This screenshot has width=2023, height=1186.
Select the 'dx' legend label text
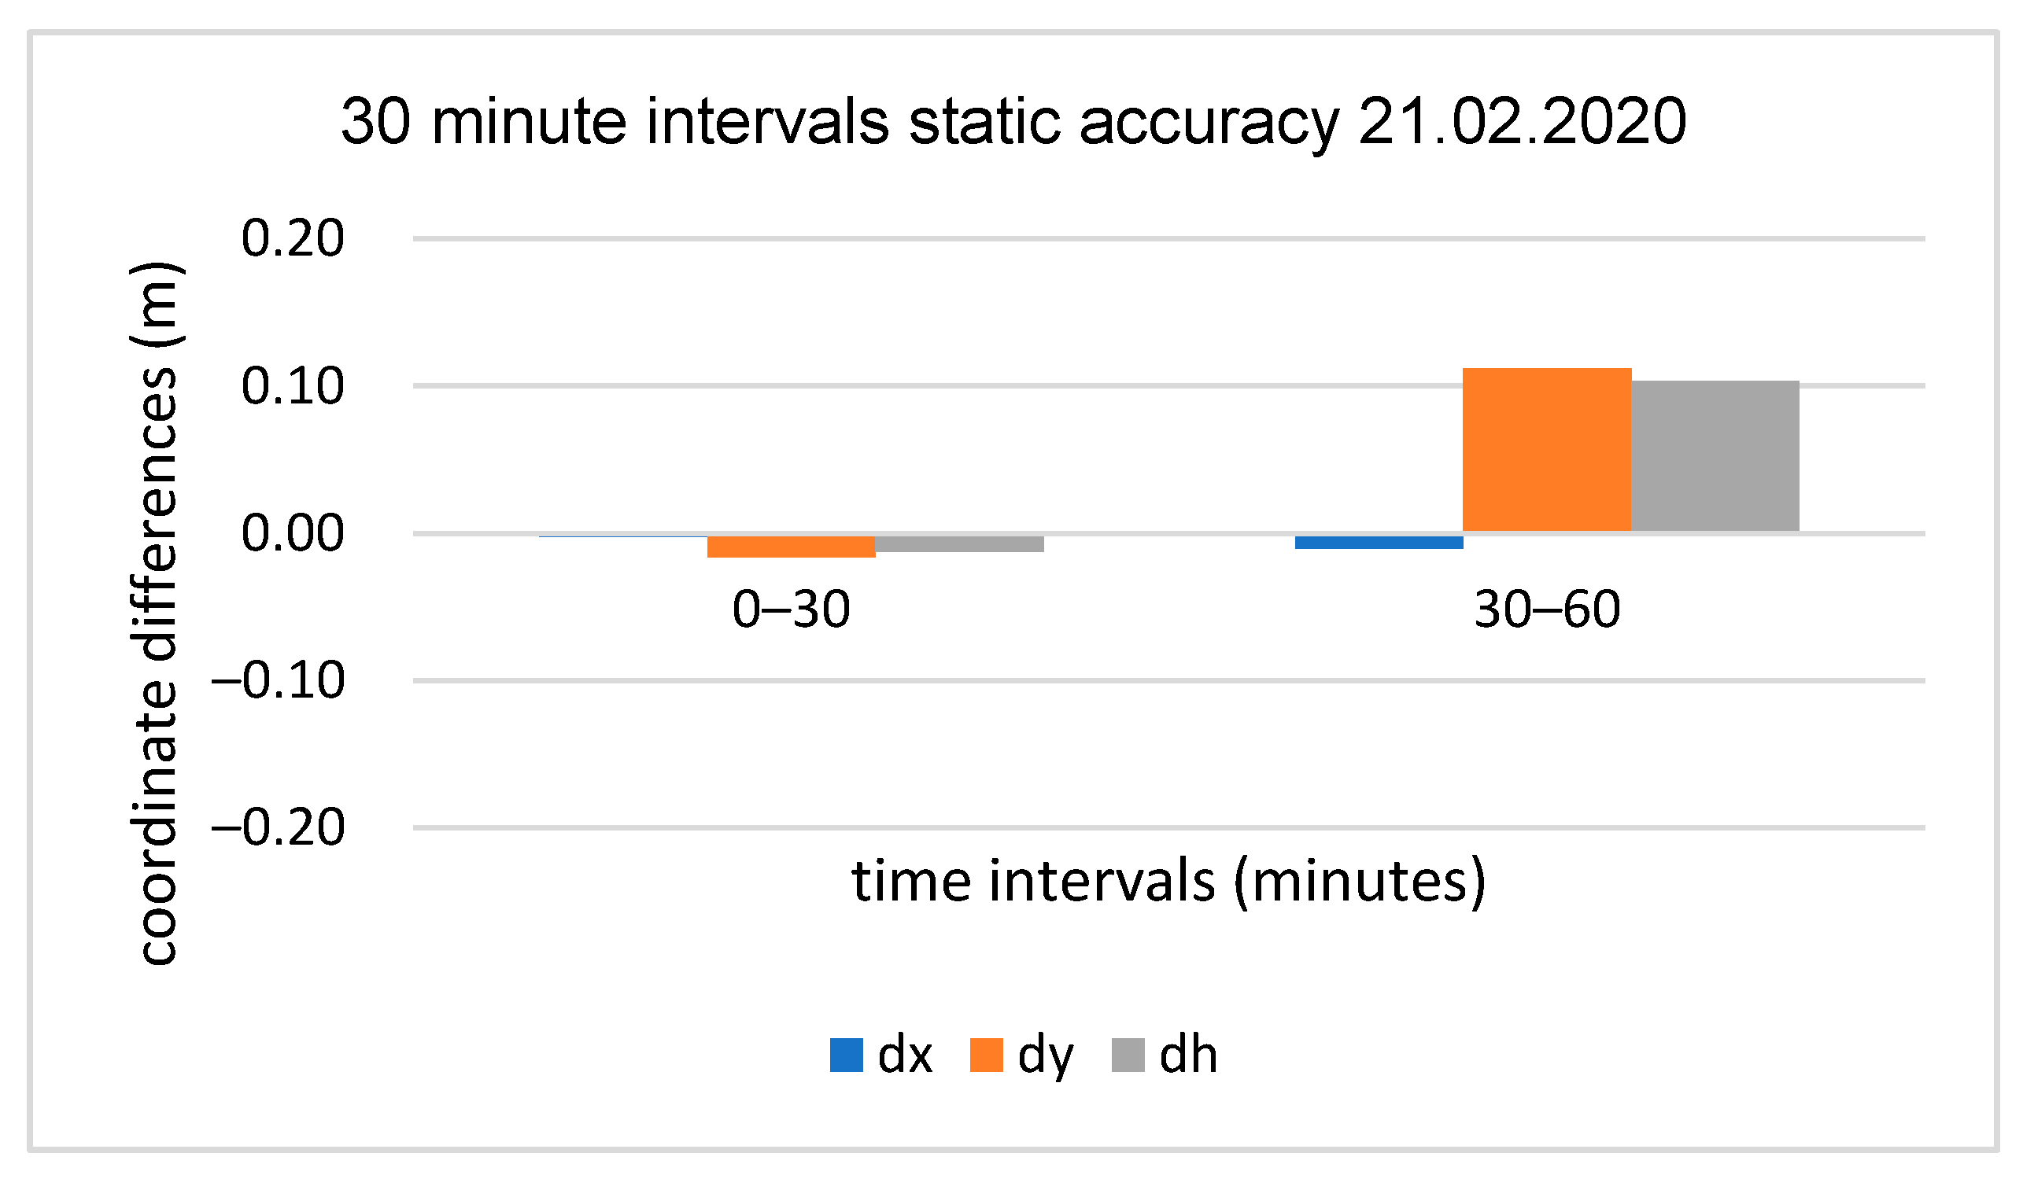[x=906, y=1055]
